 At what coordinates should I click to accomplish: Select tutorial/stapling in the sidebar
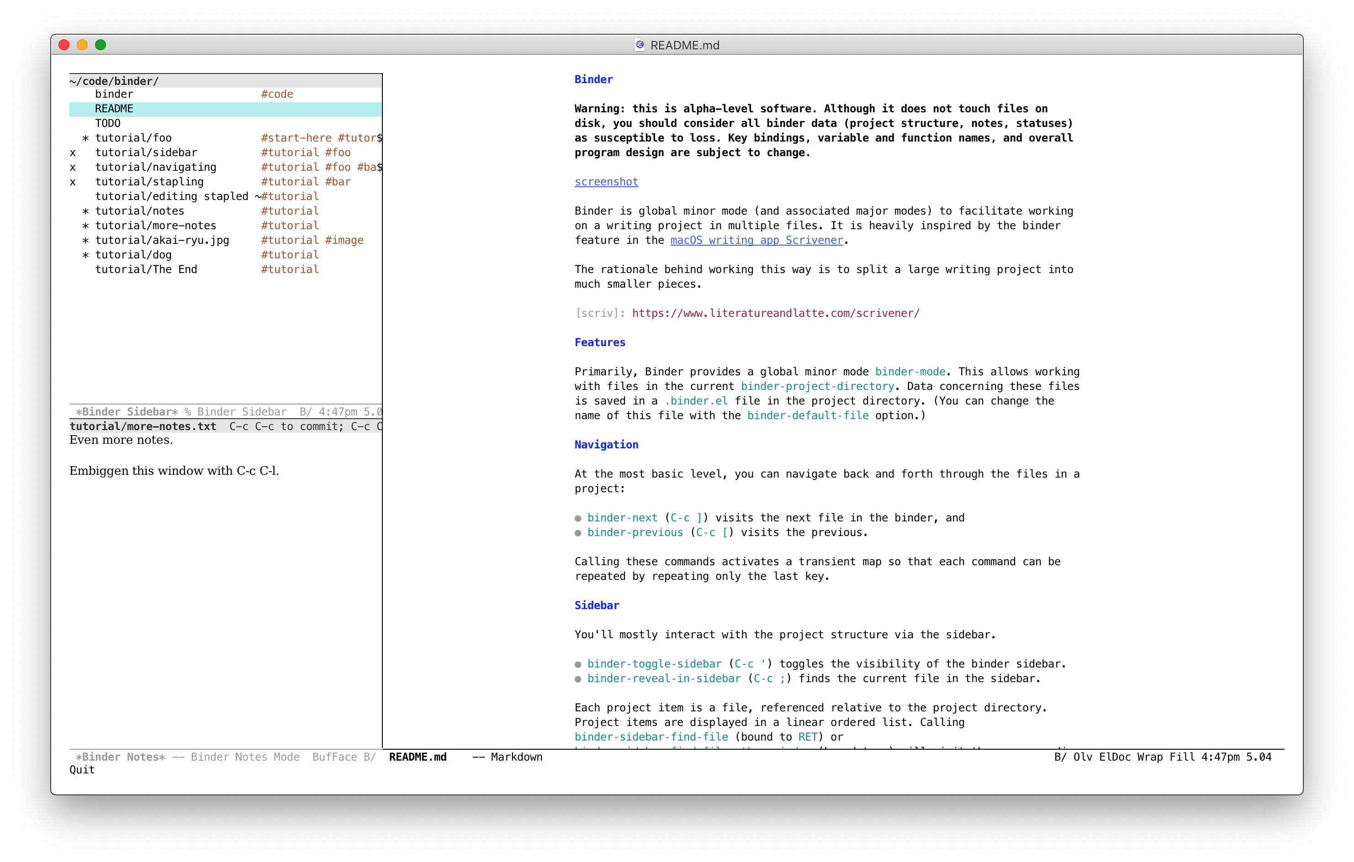(149, 182)
